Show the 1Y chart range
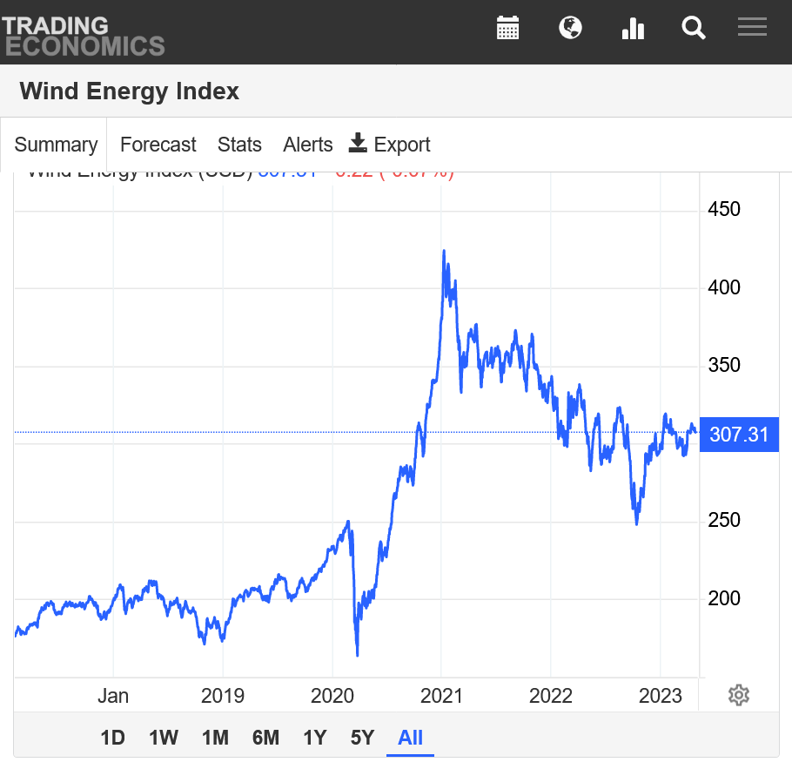 pyautogui.click(x=314, y=738)
